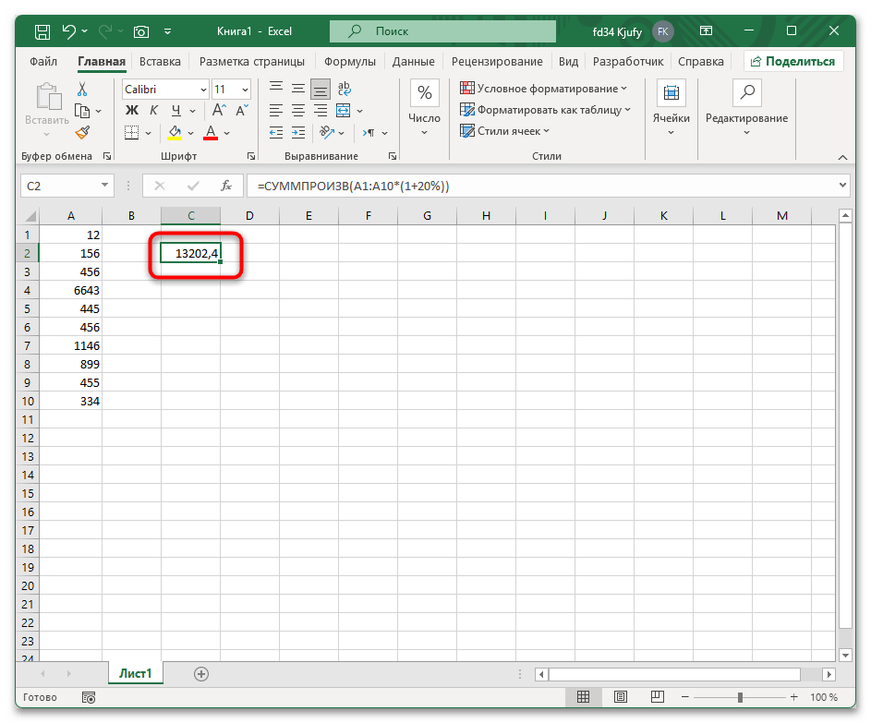Switch to the Вставка tab
Image resolution: width=871 pixels, height=723 pixels.
[160, 62]
